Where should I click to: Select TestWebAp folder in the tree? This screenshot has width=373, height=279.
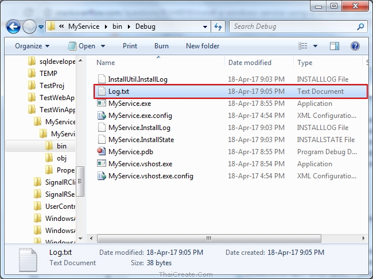coord(51,98)
